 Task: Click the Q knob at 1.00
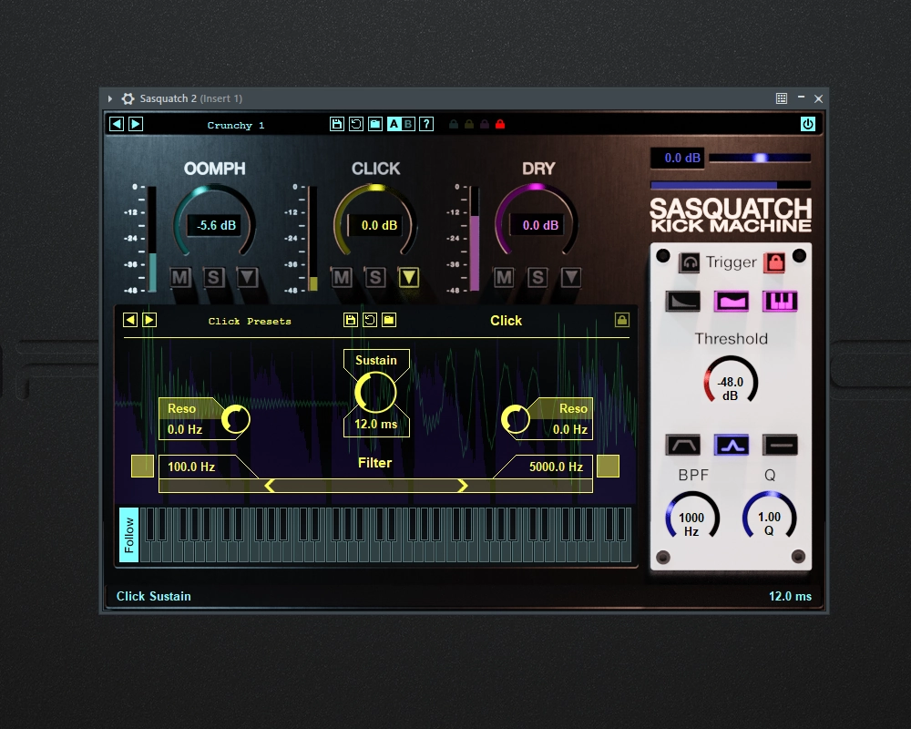[769, 517]
